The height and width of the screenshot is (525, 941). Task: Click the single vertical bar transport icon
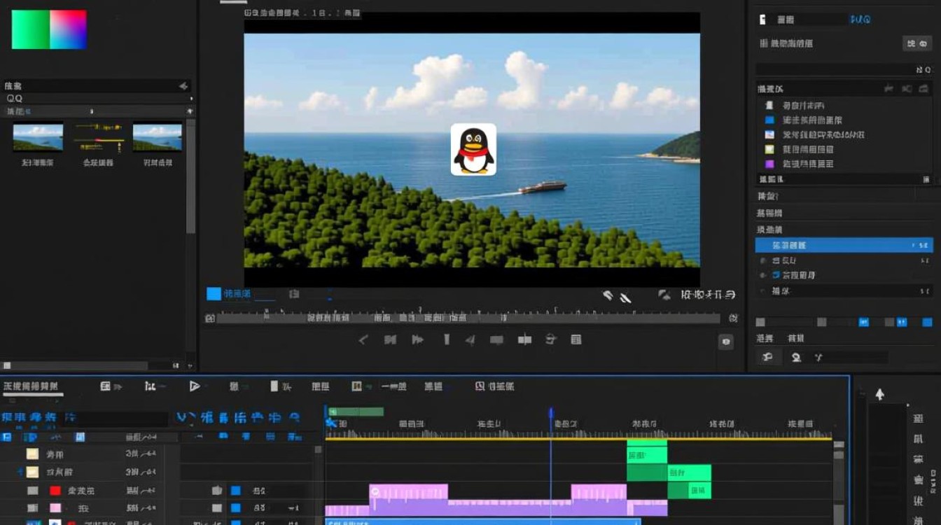tap(446, 340)
